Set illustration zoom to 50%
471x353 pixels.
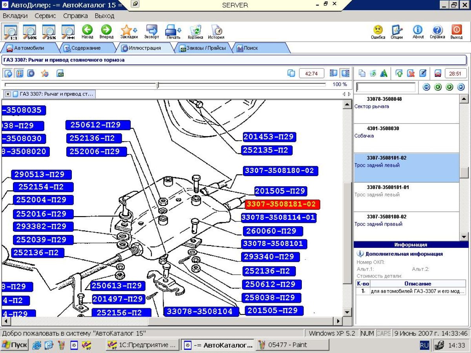(x=29, y=32)
